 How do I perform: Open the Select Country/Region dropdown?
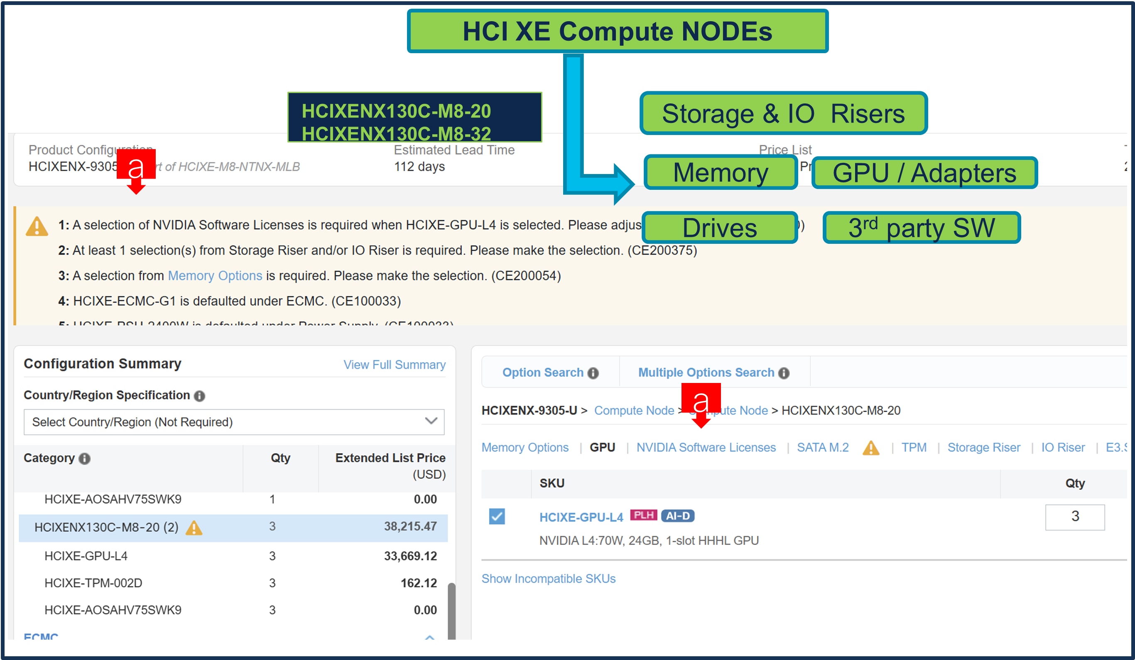(234, 422)
